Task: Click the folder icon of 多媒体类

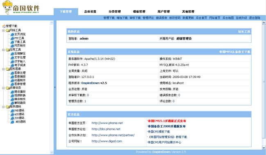Action: [x=8, y=88]
